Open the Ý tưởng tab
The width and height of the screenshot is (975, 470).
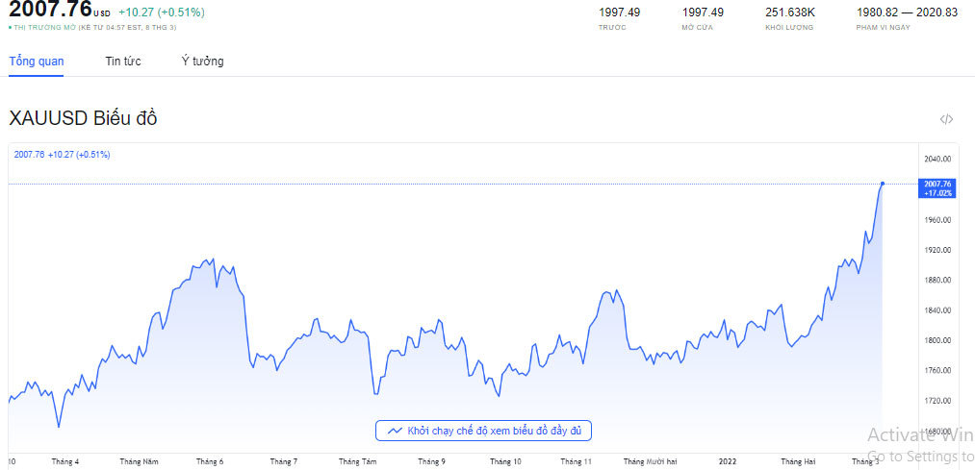(x=202, y=62)
